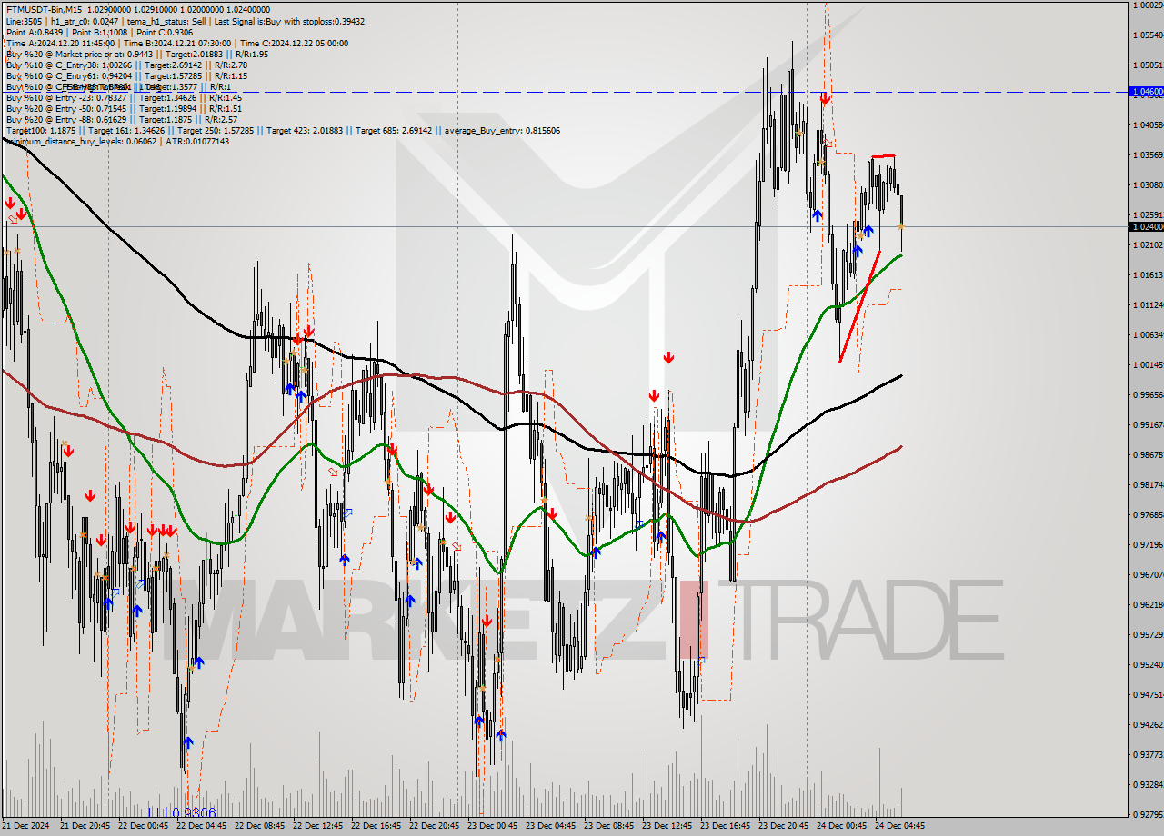
Task: Select the 'Buy %10 @ Entry -23' line
Action: 124,97
